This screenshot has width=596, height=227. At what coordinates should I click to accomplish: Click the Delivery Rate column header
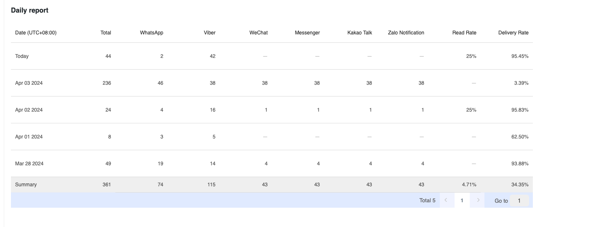tap(513, 33)
